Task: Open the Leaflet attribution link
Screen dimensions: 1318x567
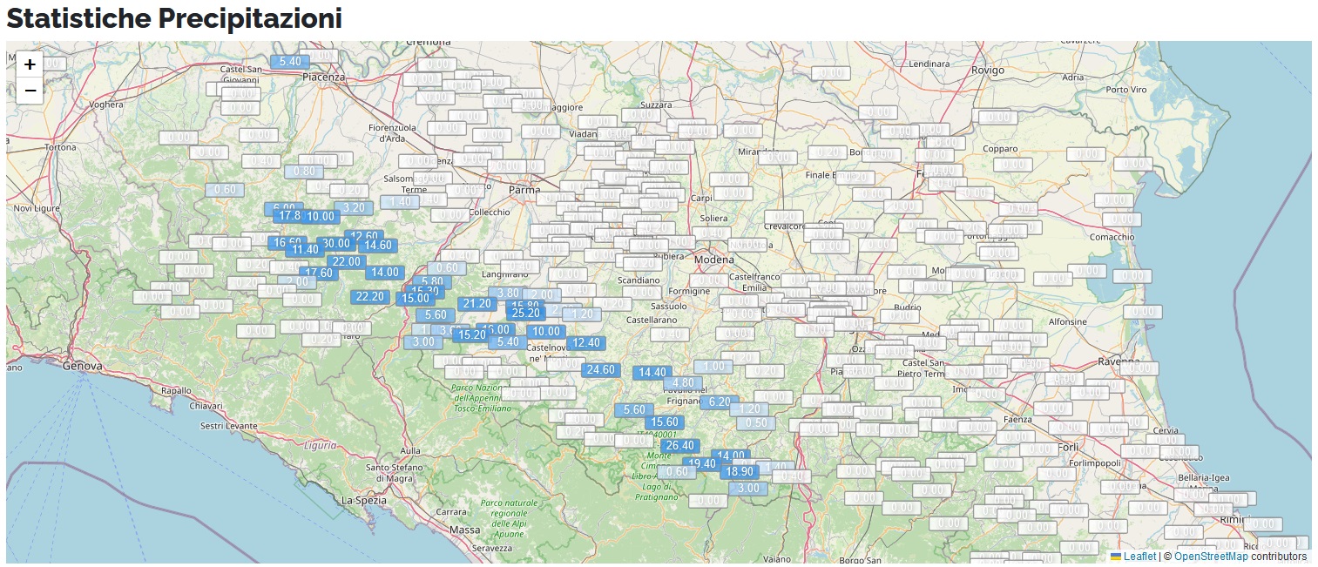Action: click(1139, 557)
